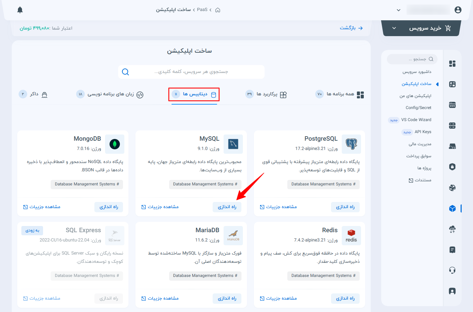The height and width of the screenshot is (312, 473).
Task: View MySQL details via مشاهده جزییات
Action: (x=160, y=207)
